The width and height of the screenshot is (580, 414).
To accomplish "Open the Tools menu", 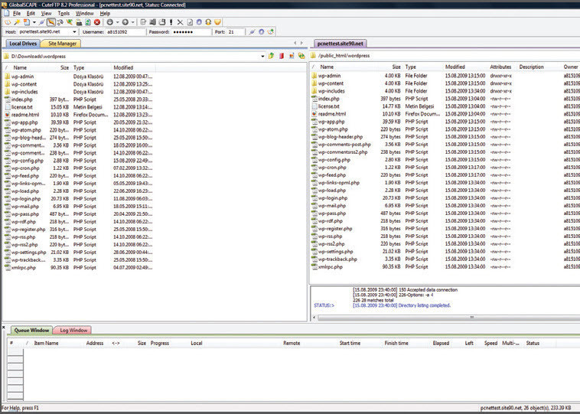I will pos(64,13).
